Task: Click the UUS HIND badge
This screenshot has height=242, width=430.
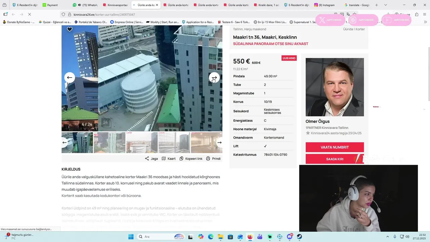Action: (x=289, y=58)
